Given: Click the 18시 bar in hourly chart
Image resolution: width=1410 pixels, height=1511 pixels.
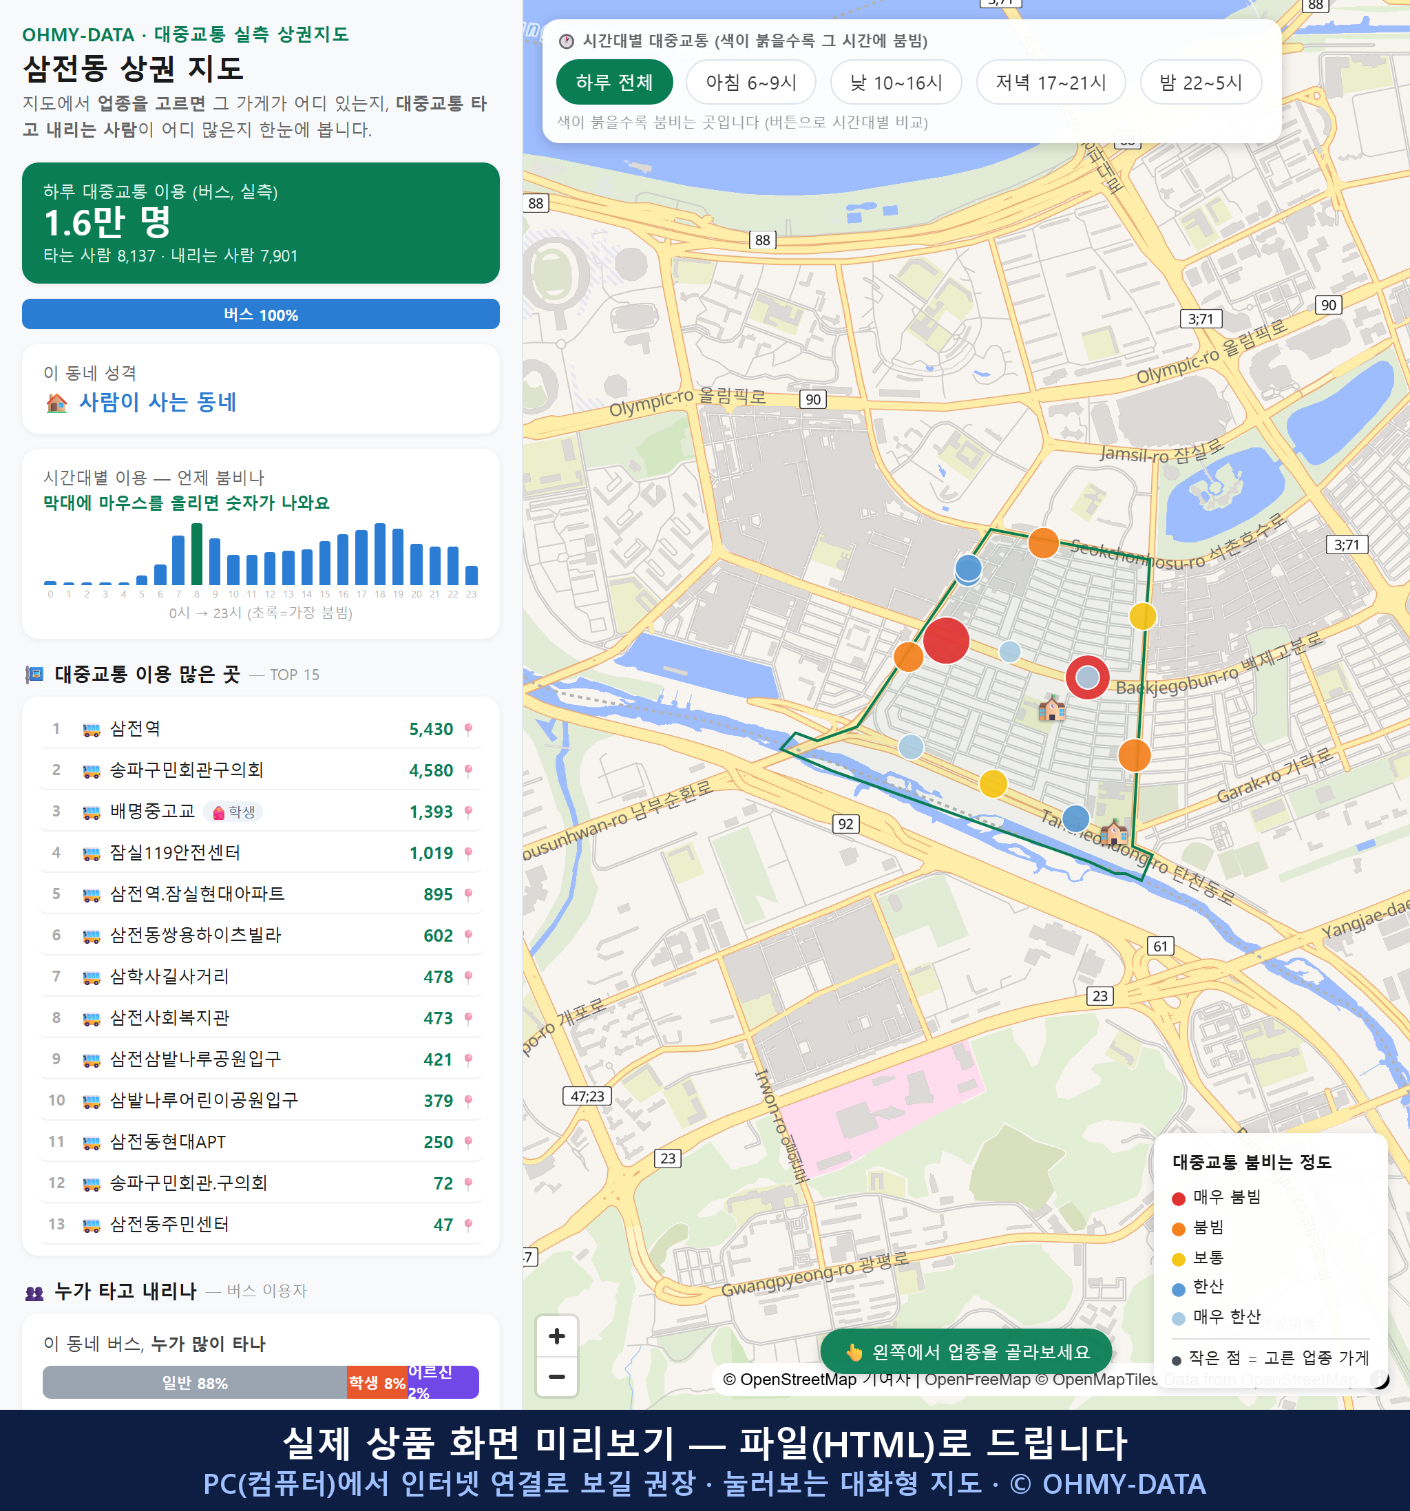Looking at the screenshot, I should 380,553.
